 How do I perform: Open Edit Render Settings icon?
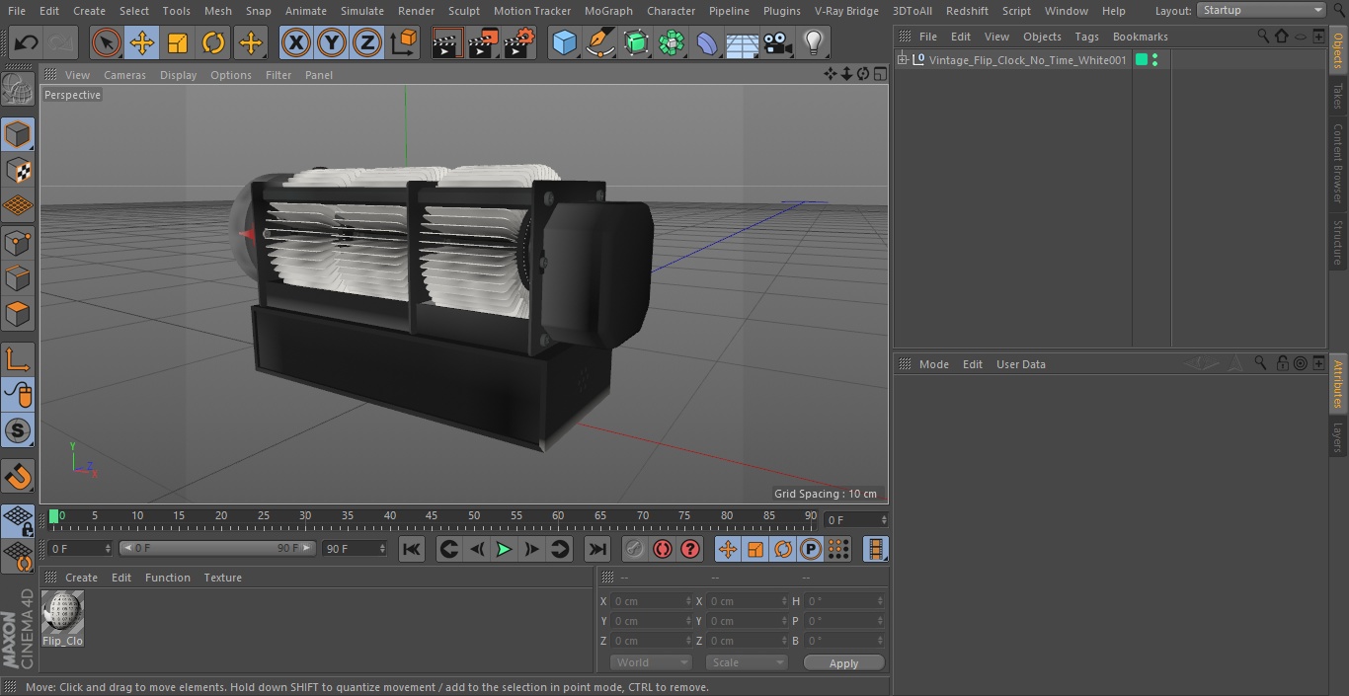coord(519,42)
